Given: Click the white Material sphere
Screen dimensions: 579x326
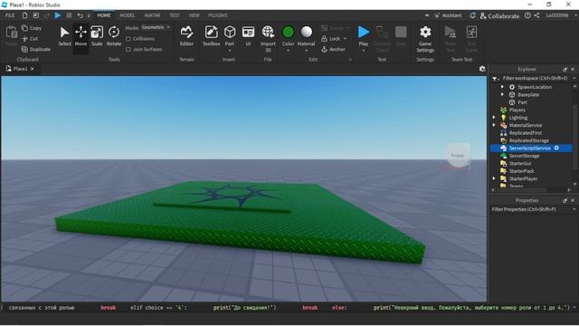Looking at the screenshot, I should click(x=306, y=33).
